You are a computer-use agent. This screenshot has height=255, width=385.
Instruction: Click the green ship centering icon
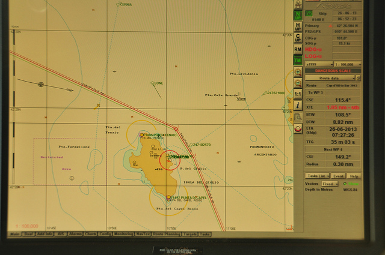(309, 13)
